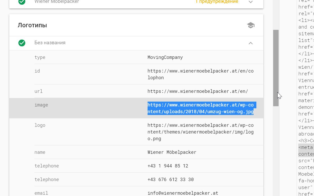Viewport: 314px width, 196px height.
Task: Click the 'id' property label
Action: pyautogui.click(x=37, y=71)
